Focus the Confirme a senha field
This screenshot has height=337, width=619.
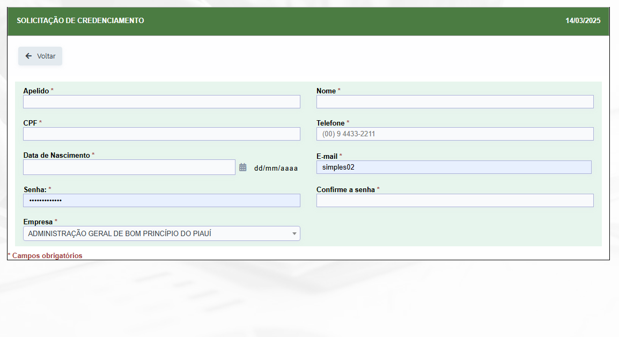click(x=455, y=200)
